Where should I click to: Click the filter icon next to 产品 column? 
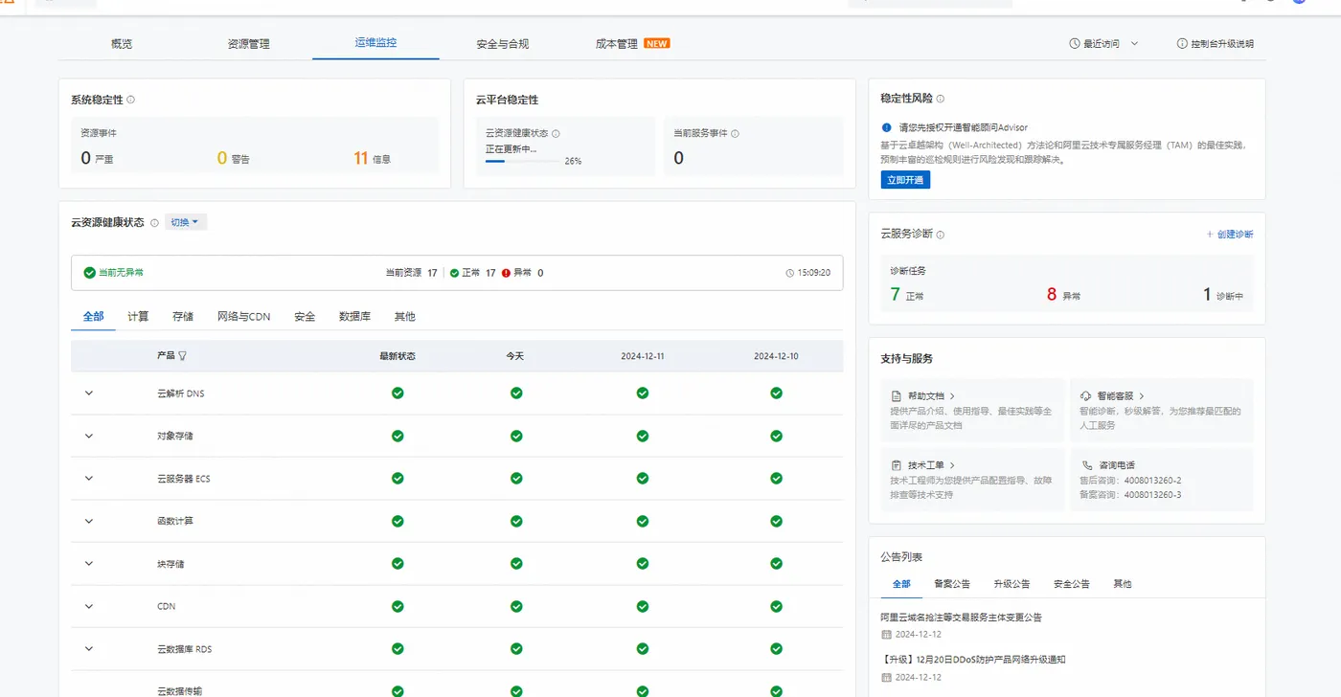[x=183, y=355]
